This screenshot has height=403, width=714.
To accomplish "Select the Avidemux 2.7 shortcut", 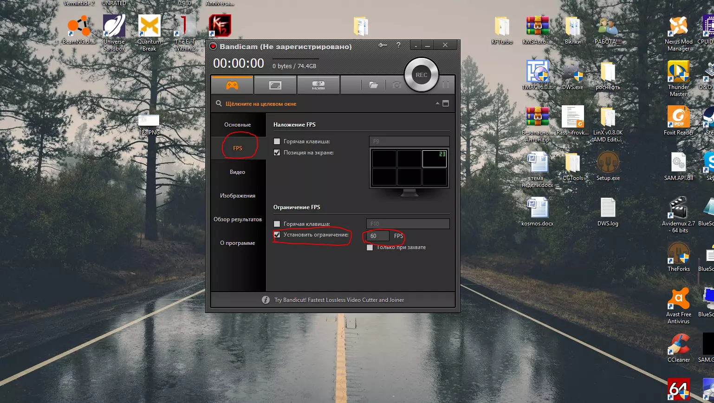I will (x=679, y=215).
